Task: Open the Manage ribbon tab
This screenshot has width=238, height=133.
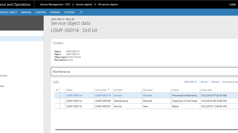Action: tap(26, 12)
